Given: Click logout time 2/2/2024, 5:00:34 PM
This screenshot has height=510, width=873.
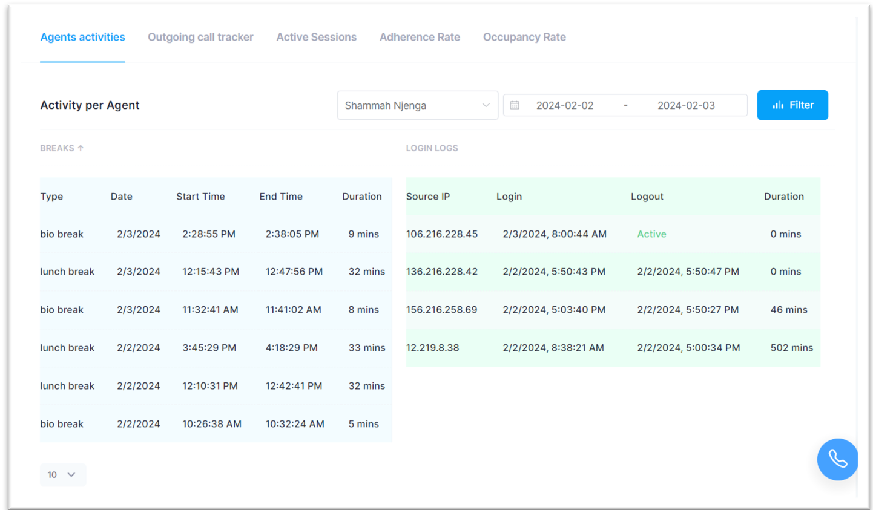Looking at the screenshot, I should coord(688,348).
